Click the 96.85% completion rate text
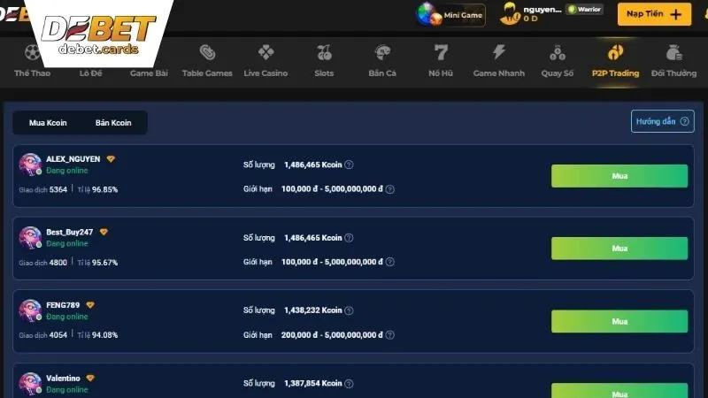 click(104, 189)
